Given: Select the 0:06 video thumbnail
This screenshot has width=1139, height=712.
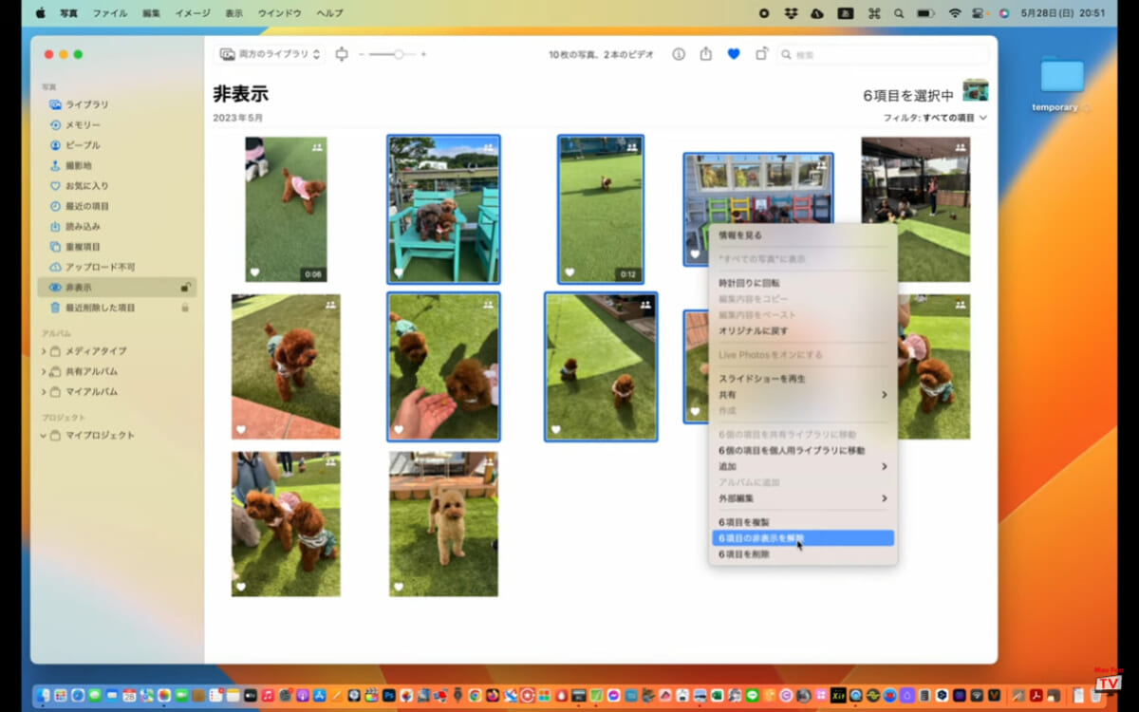Looking at the screenshot, I should coord(286,209).
